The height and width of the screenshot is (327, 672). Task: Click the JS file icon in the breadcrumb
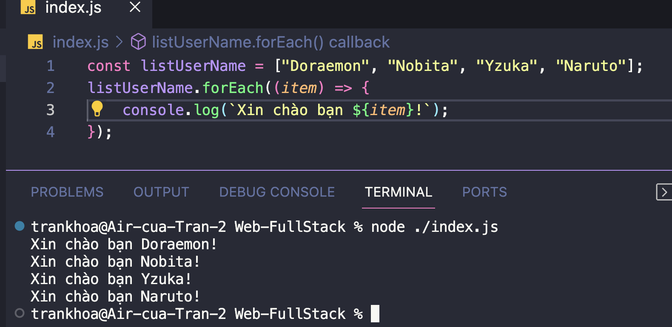tap(36, 42)
